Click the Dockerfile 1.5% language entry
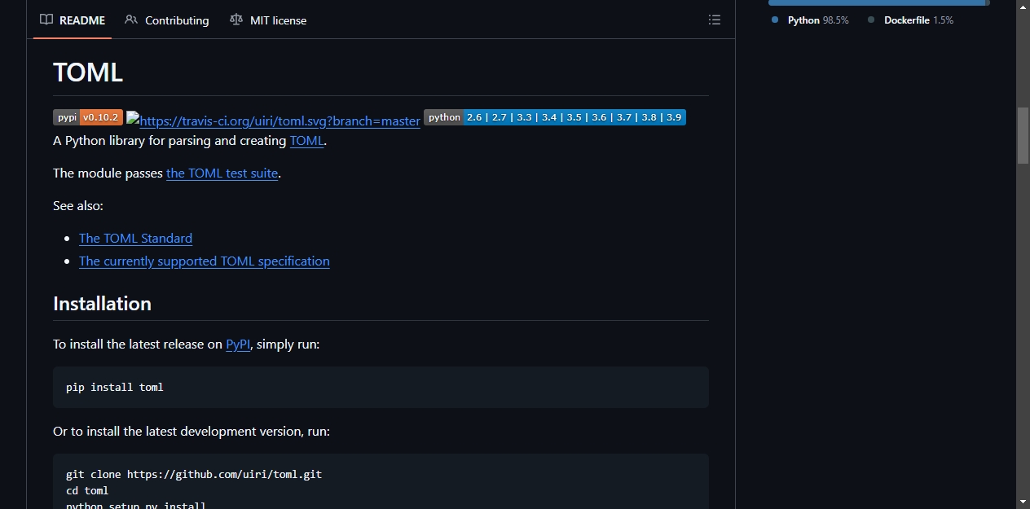 coord(910,20)
